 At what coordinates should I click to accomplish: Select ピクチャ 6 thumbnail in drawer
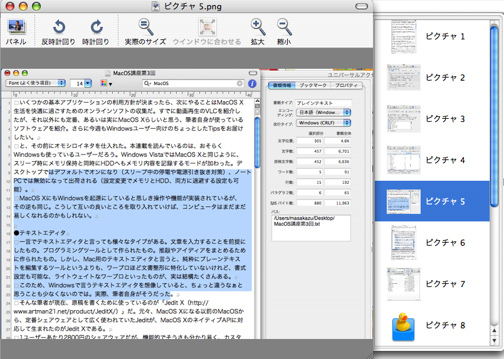point(404,243)
